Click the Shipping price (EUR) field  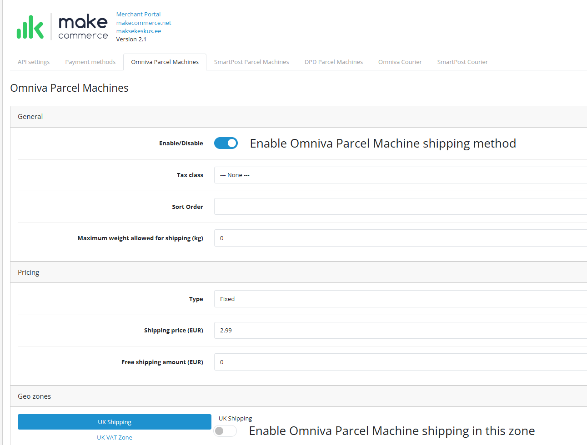coord(401,330)
